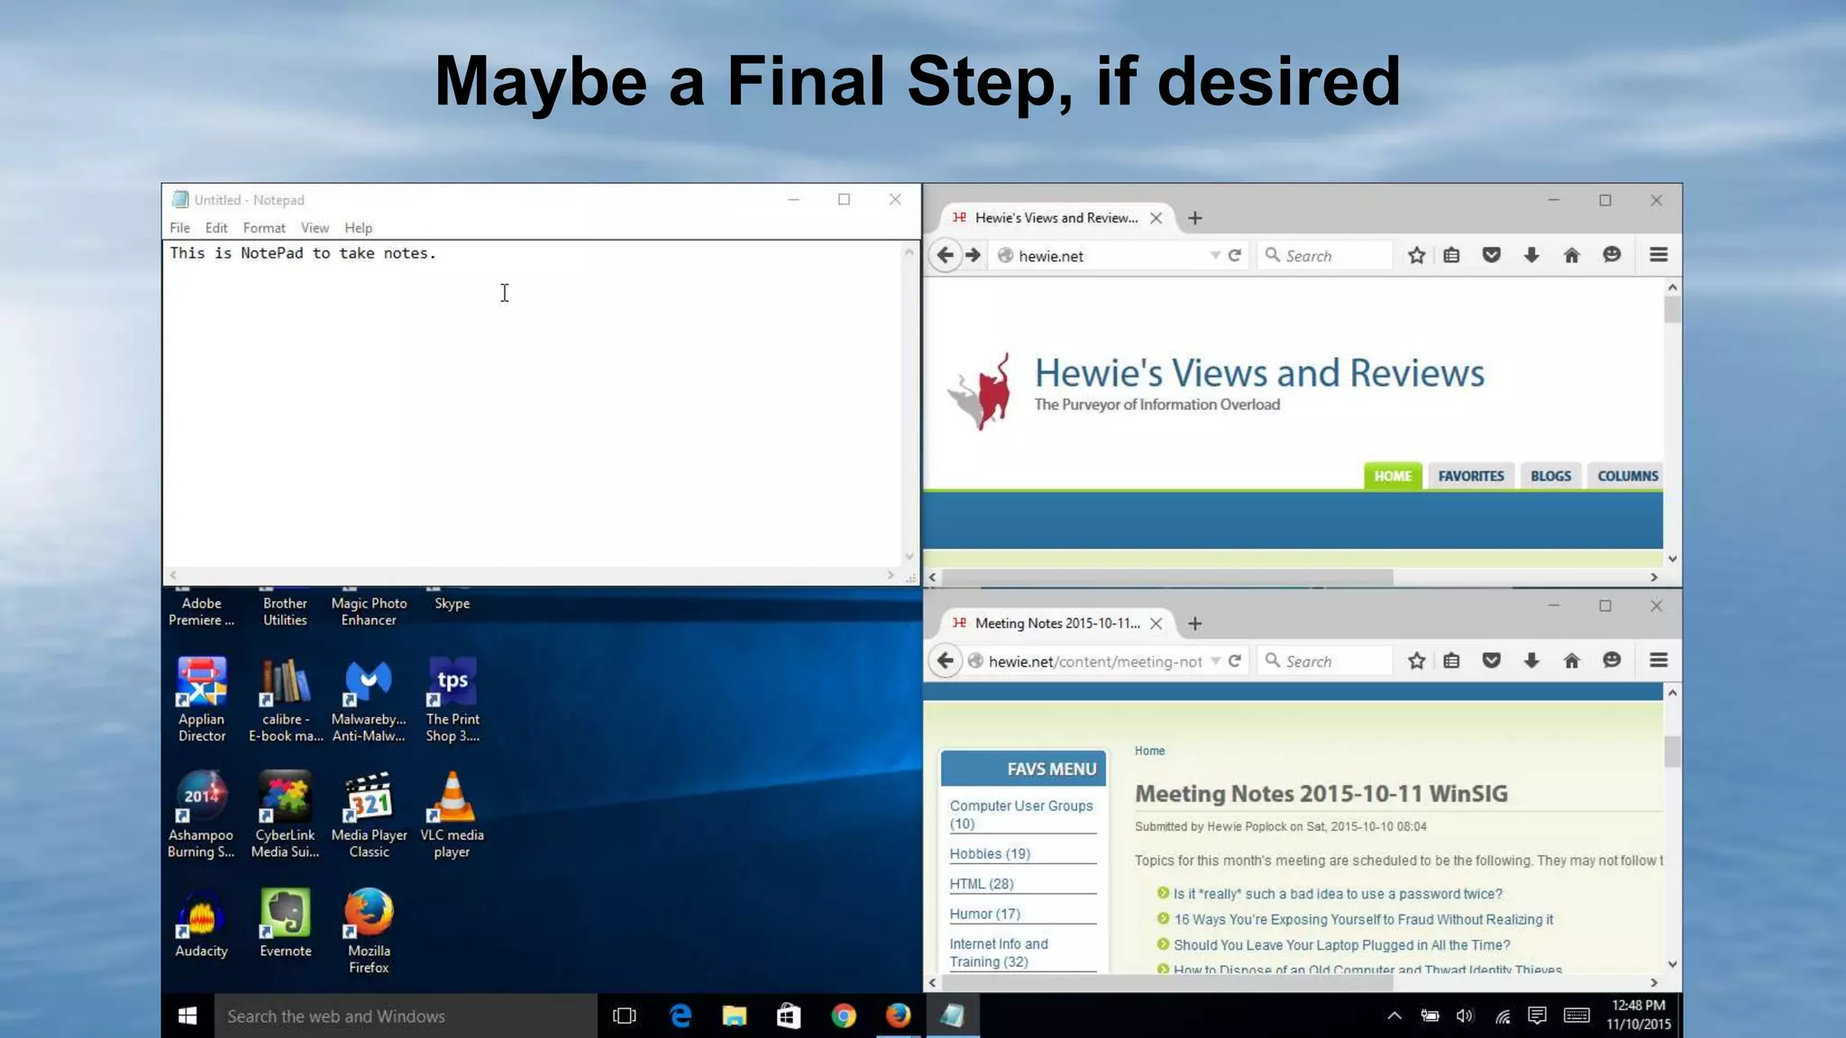The image size is (1846, 1038).
Task: Open the View menu in Notepad
Action: click(315, 228)
